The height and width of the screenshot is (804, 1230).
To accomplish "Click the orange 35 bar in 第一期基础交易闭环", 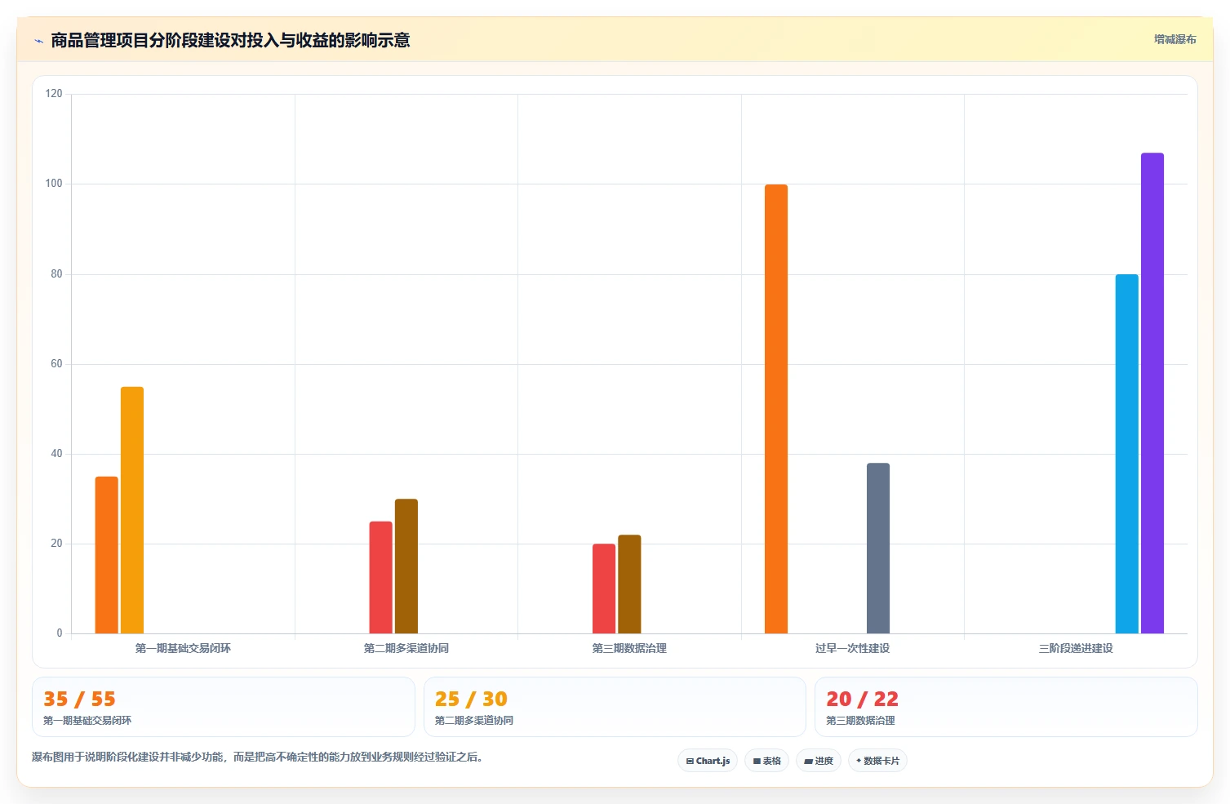I will [107, 555].
